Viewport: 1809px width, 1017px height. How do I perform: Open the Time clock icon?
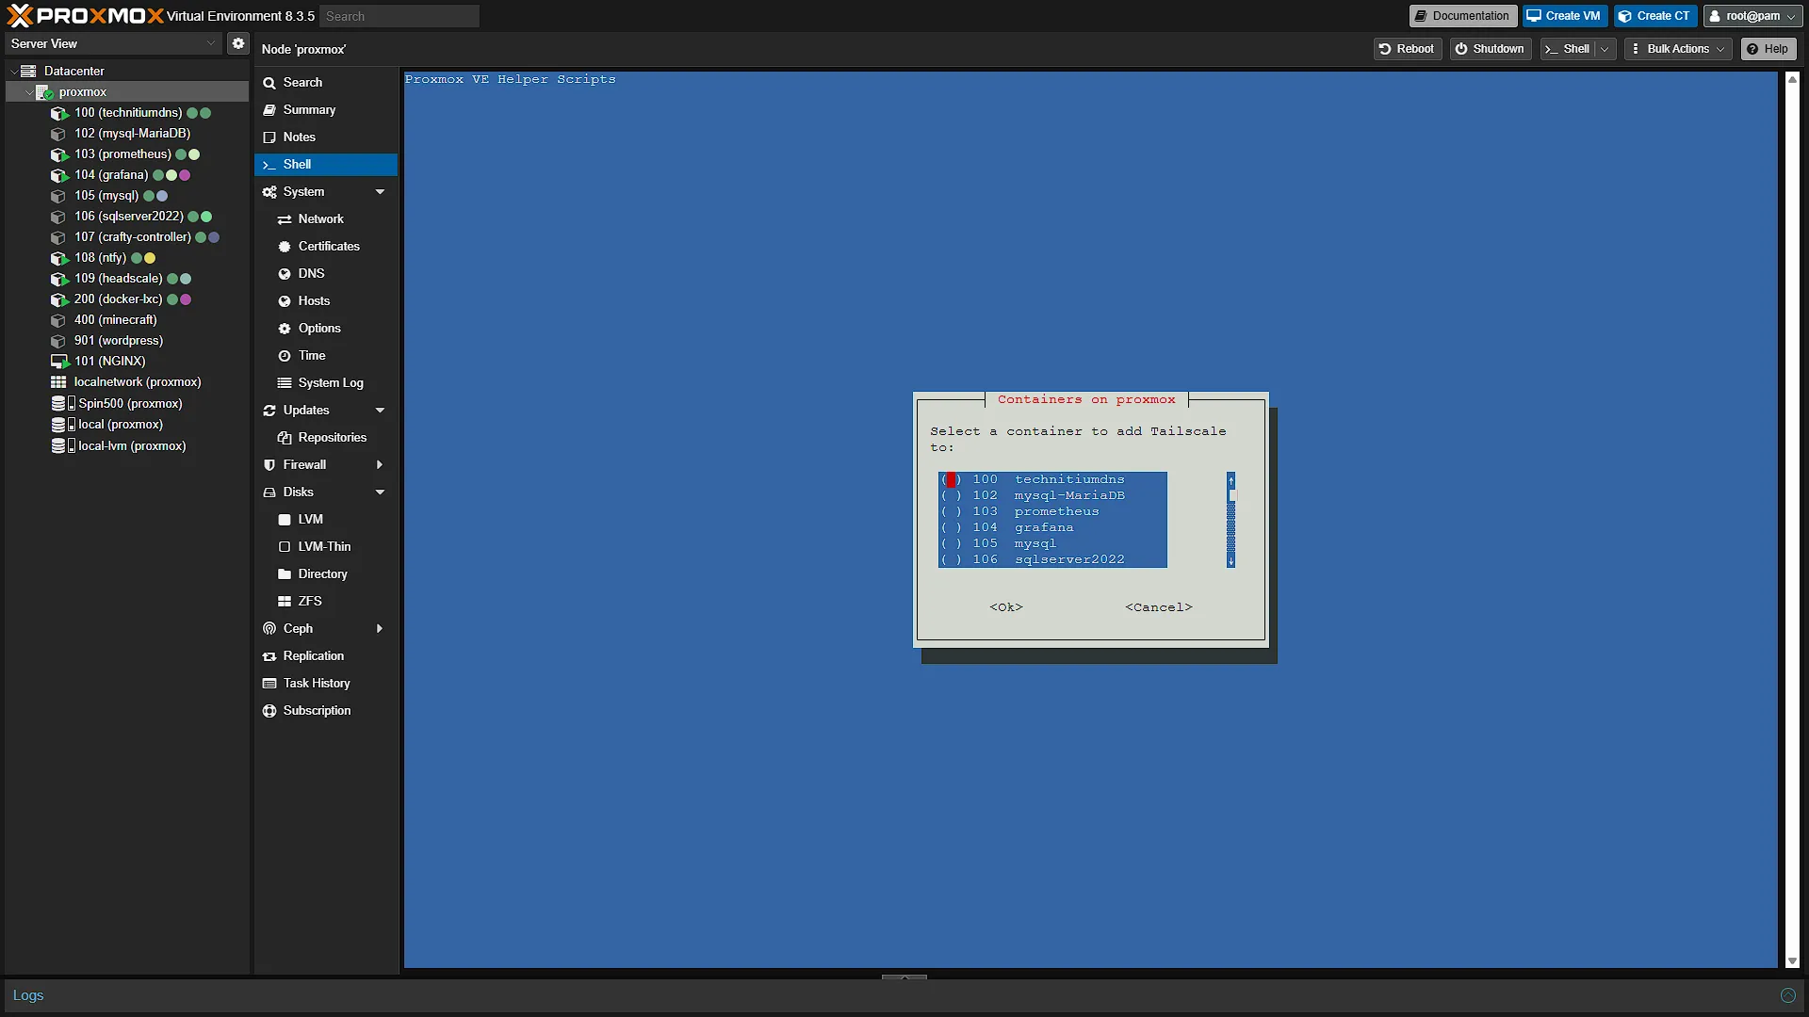coord(285,356)
